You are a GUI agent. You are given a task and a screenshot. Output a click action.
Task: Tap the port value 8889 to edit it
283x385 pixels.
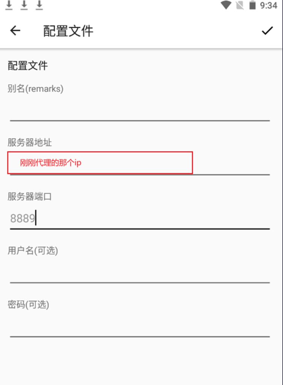23,218
